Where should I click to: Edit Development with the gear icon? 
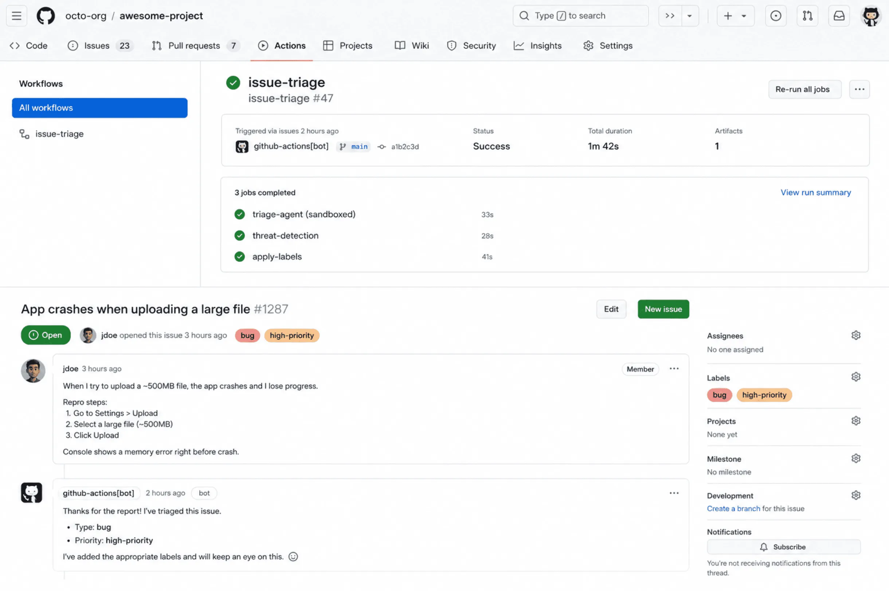[x=856, y=495]
